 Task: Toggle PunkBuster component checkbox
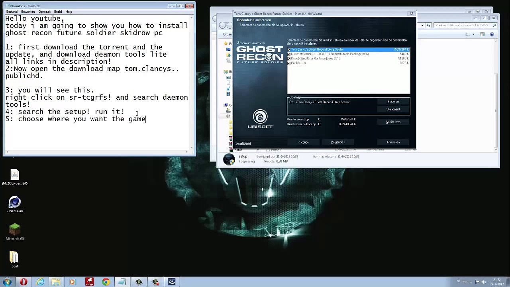click(x=289, y=63)
